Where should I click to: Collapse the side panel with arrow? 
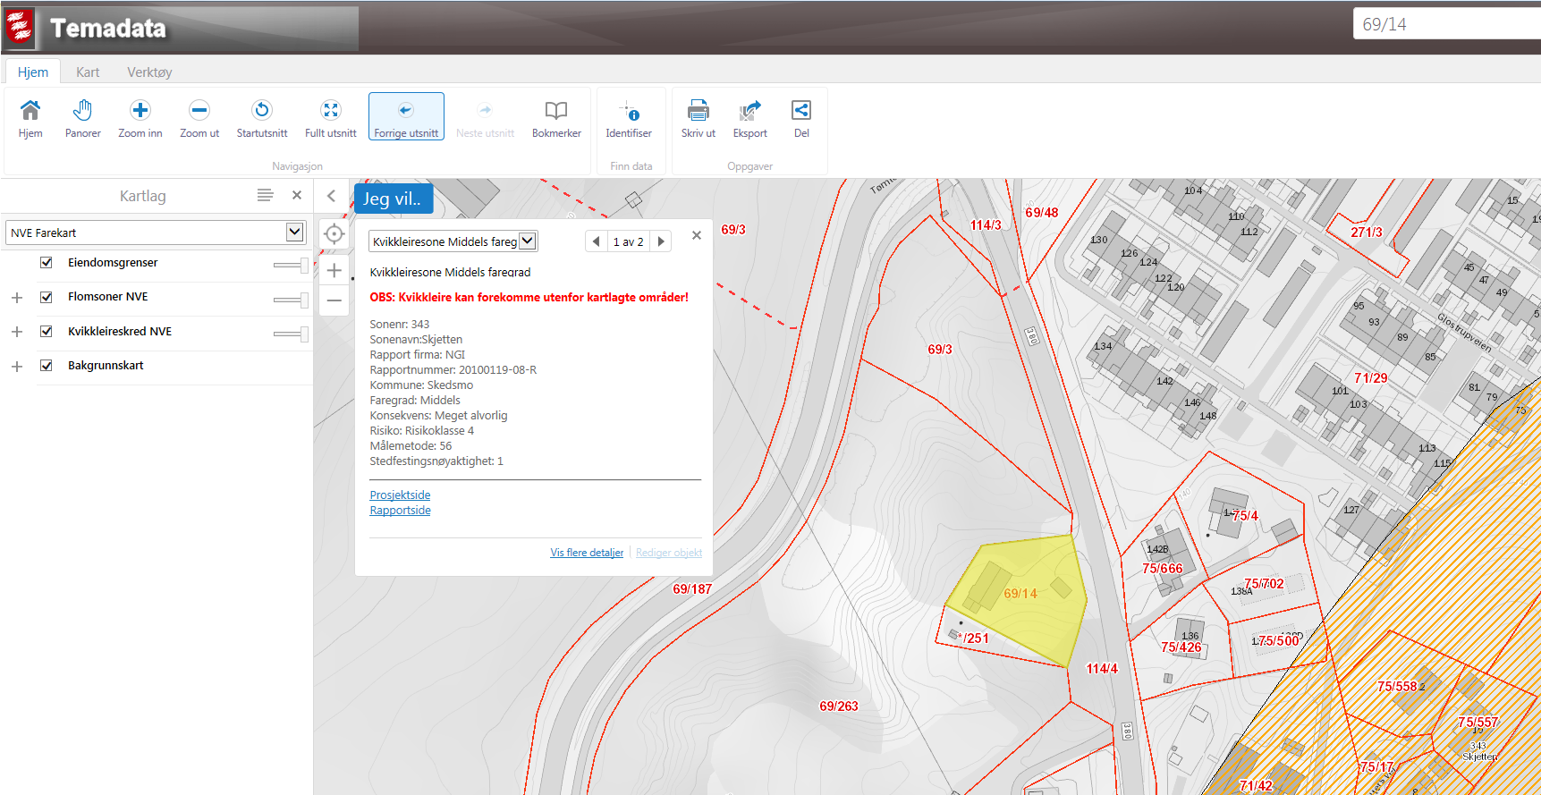point(331,196)
